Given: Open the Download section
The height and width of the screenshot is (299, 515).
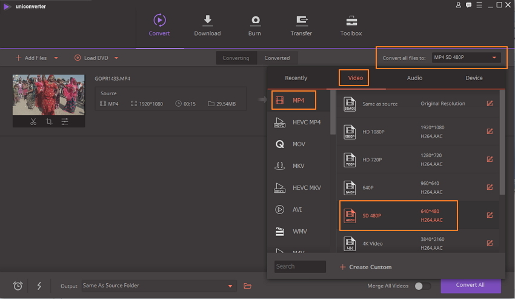Looking at the screenshot, I should click(207, 25).
